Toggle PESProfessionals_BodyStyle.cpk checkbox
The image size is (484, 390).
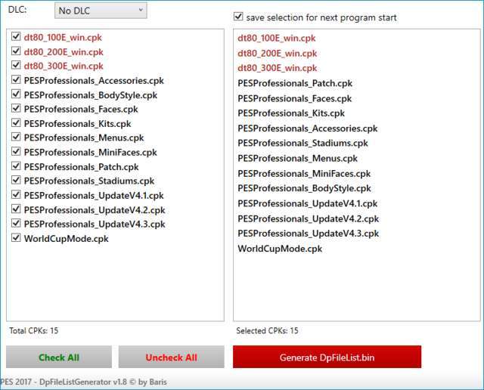pos(16,94)
